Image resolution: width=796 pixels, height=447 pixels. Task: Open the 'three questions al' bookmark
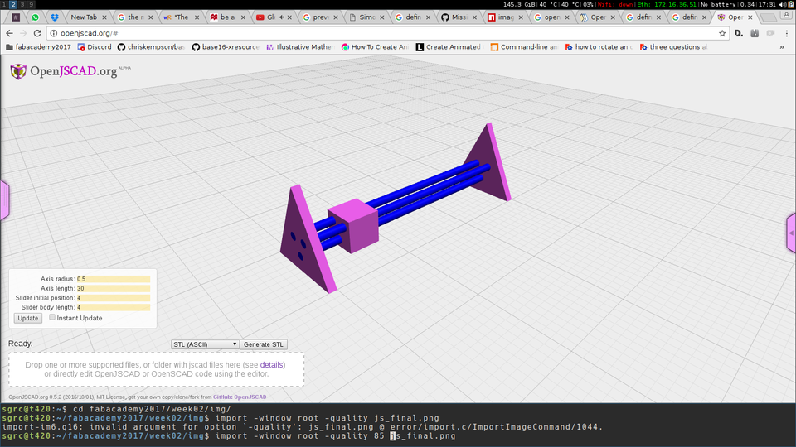(673, 46)
